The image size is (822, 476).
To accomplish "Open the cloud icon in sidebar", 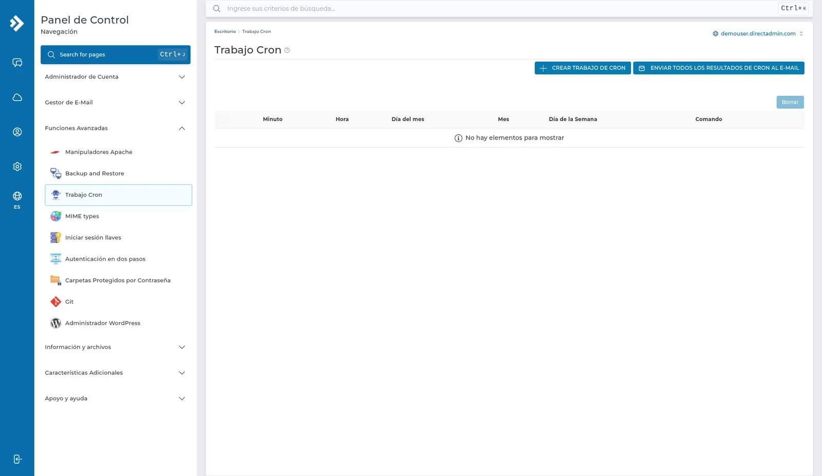I will pos(17,97).
